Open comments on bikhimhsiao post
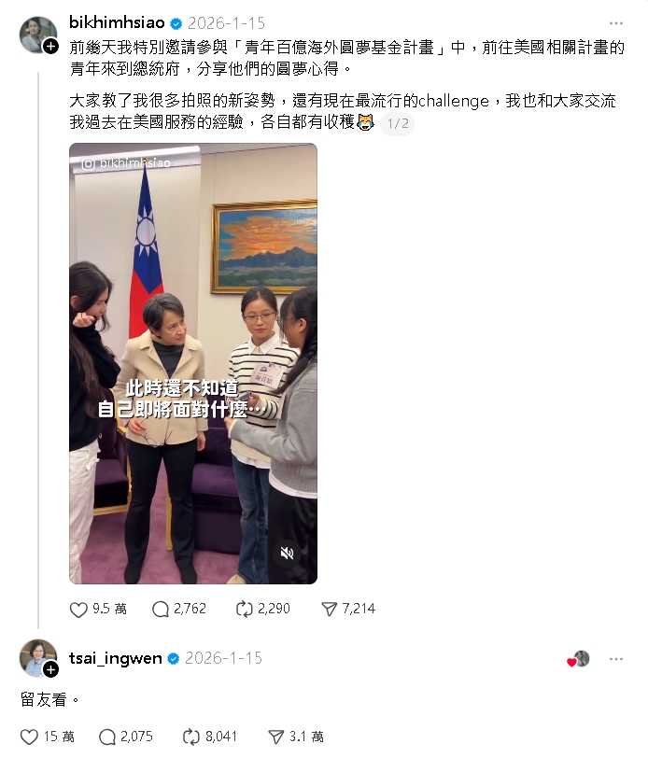Viewport: 648px width, 758px height. pos(161,609)
